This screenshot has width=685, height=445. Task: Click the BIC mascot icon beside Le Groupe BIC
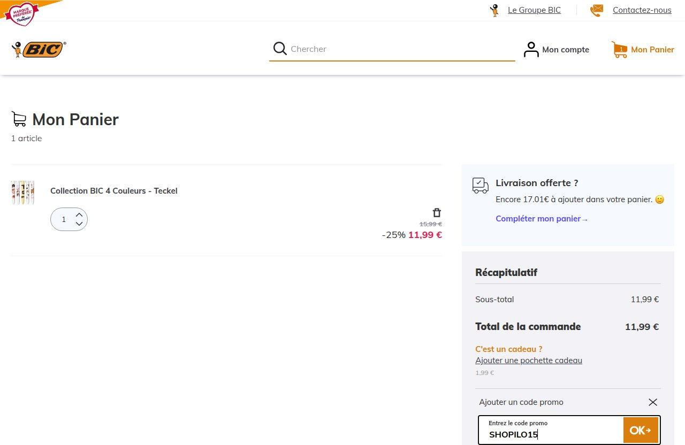(x=494, y=10)
